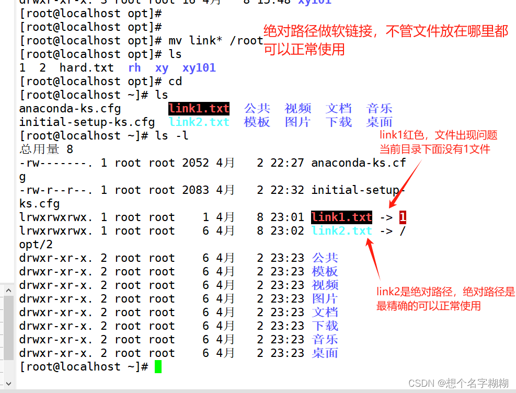This screenshot has height=393, width=516.
Task: Click the 下载 directory name
Action: (x=338, y=122)
